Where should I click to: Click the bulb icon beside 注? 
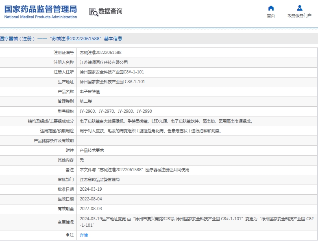[68, 235]
